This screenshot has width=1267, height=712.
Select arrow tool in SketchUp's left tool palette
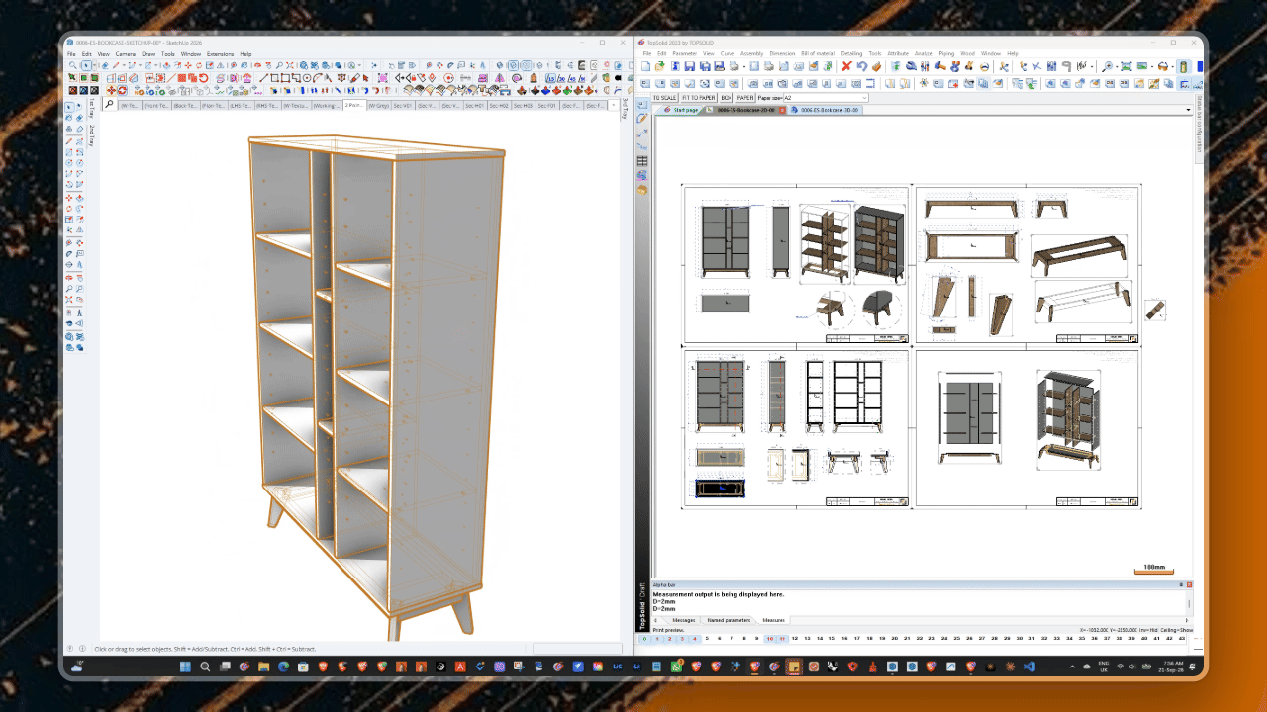68,106
